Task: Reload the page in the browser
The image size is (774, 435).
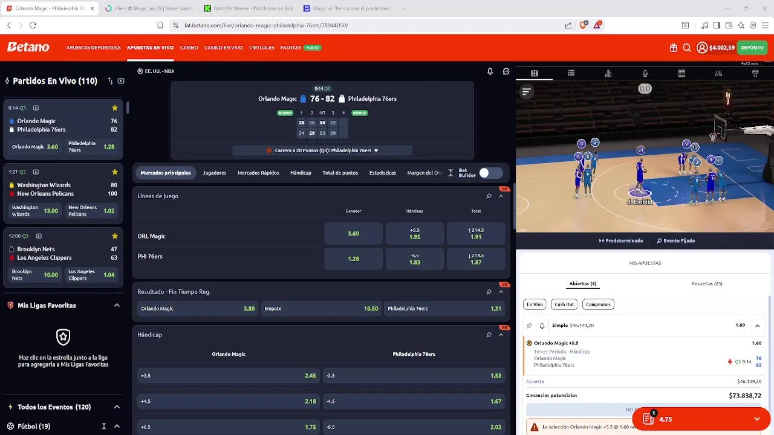Action: [33, 25]
